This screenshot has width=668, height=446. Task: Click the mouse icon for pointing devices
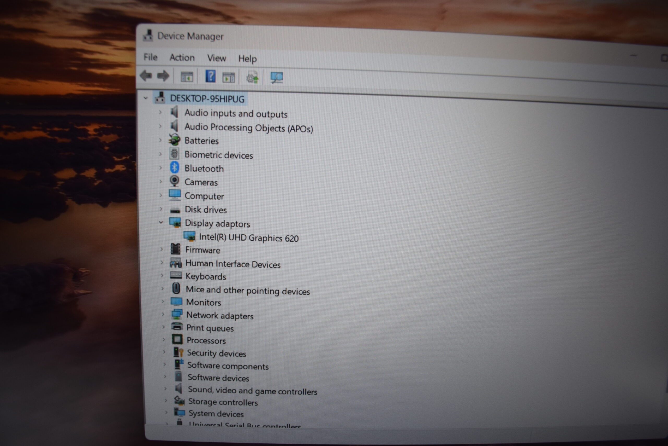point(176,288)
